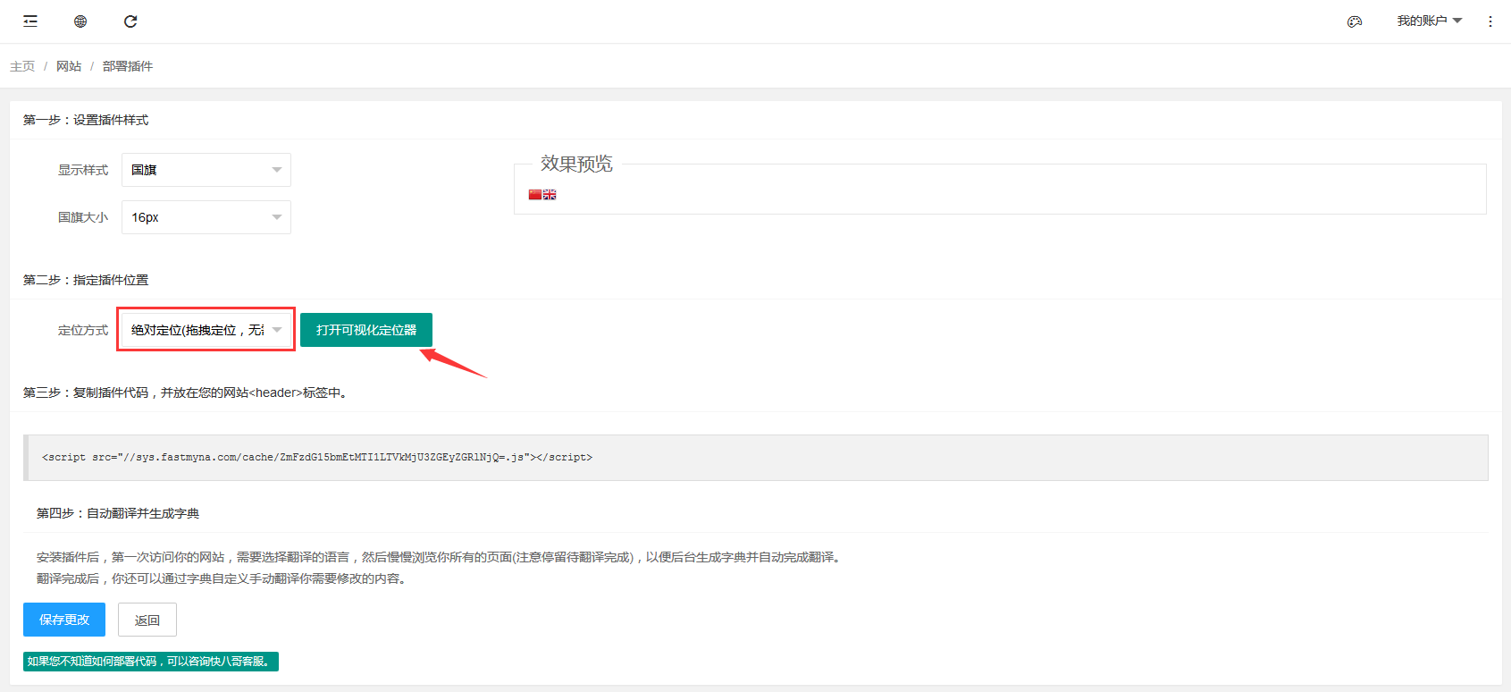Viewport: 1511px width, 692px height.
Task: Go to 网站 breadcrumb
Action: click(x=69, y=66)
